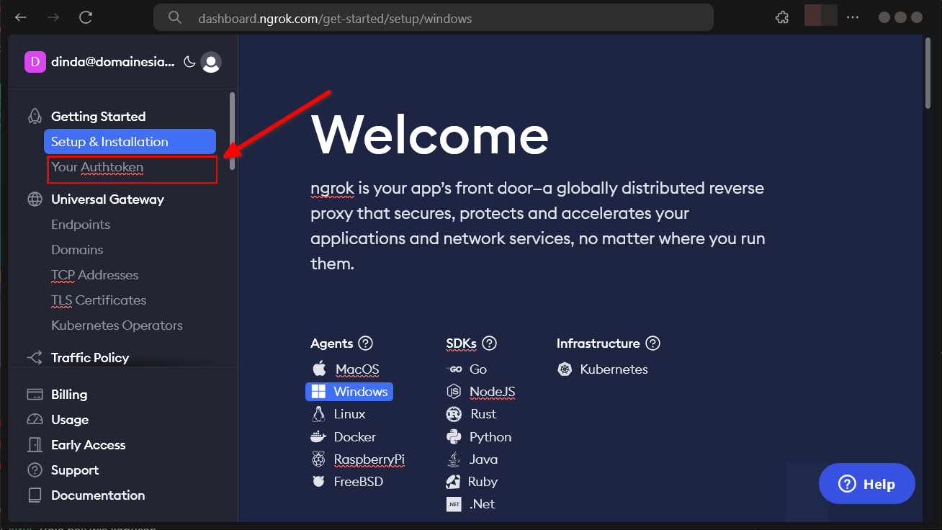Open the user profile avatar menu
942x530 pixels.
(x=211, y=63)
